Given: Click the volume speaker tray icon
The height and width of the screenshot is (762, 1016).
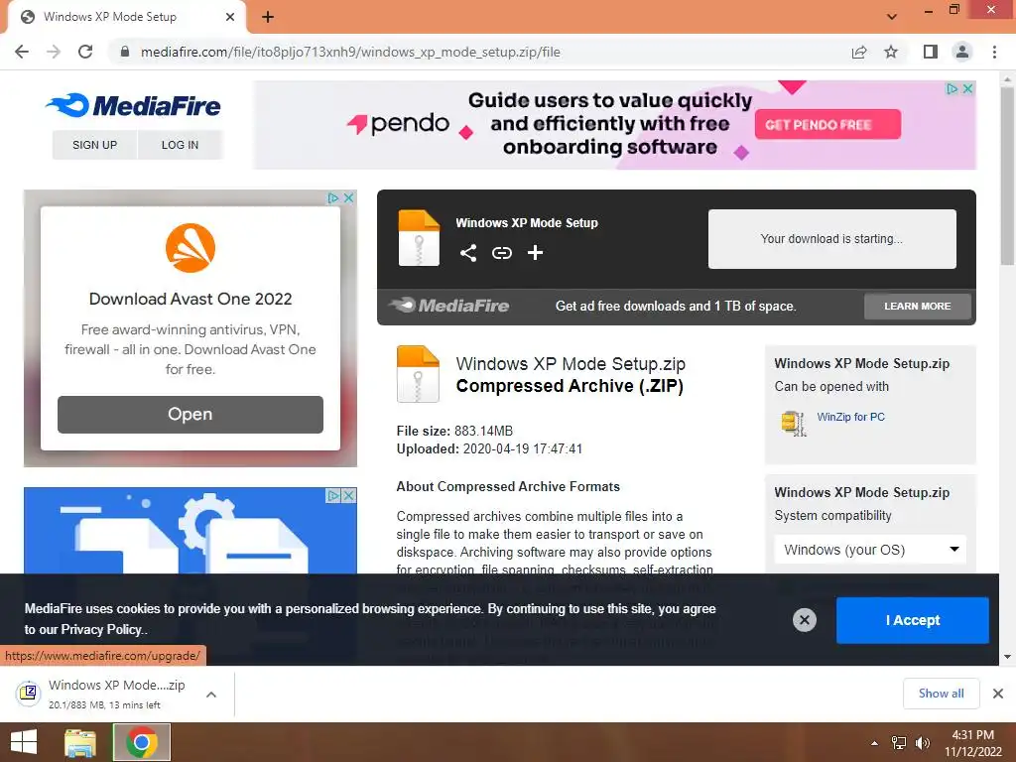Looking at the screenshot, I should click(922, 743).
